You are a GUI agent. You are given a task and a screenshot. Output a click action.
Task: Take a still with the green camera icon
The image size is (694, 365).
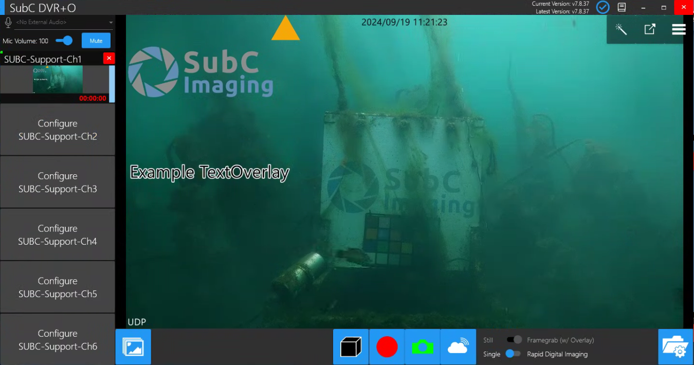tap(422, 347)
